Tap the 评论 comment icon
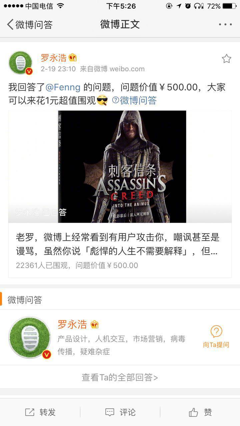Image resolution: width=240 pixels, height=426 pixels. click(x=110, y=412)
